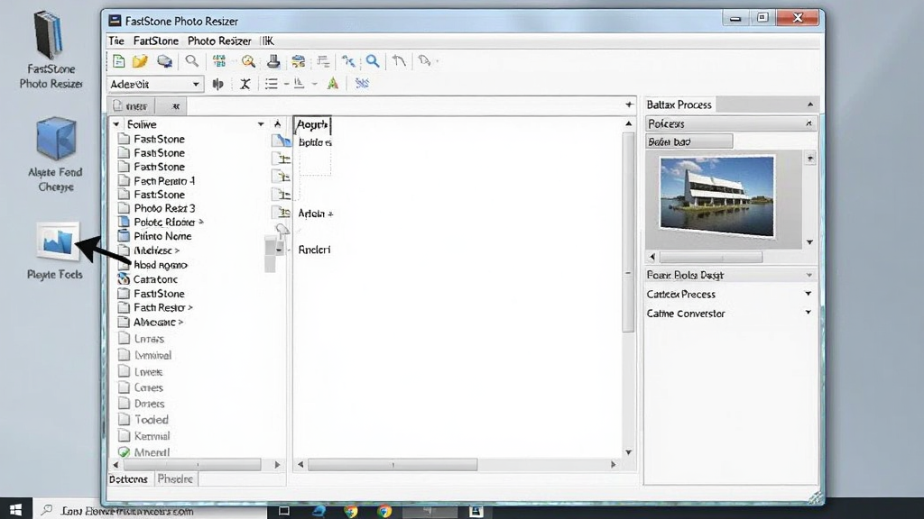Viewport: 924px width, 519px height.
Task: Click folder tree horizontal scroll right arrow
Action: (x=277, y=465)
